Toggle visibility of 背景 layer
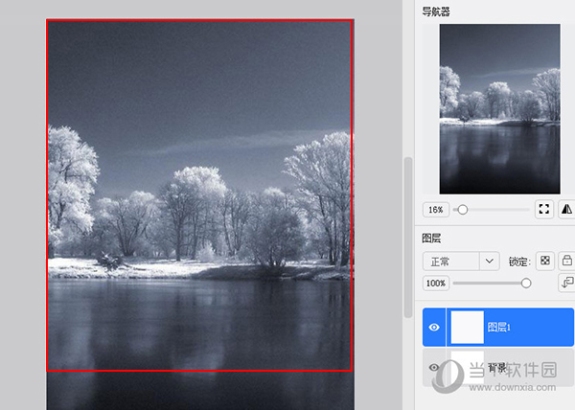Screen dimensions: 575x410 tap(434, 367)
